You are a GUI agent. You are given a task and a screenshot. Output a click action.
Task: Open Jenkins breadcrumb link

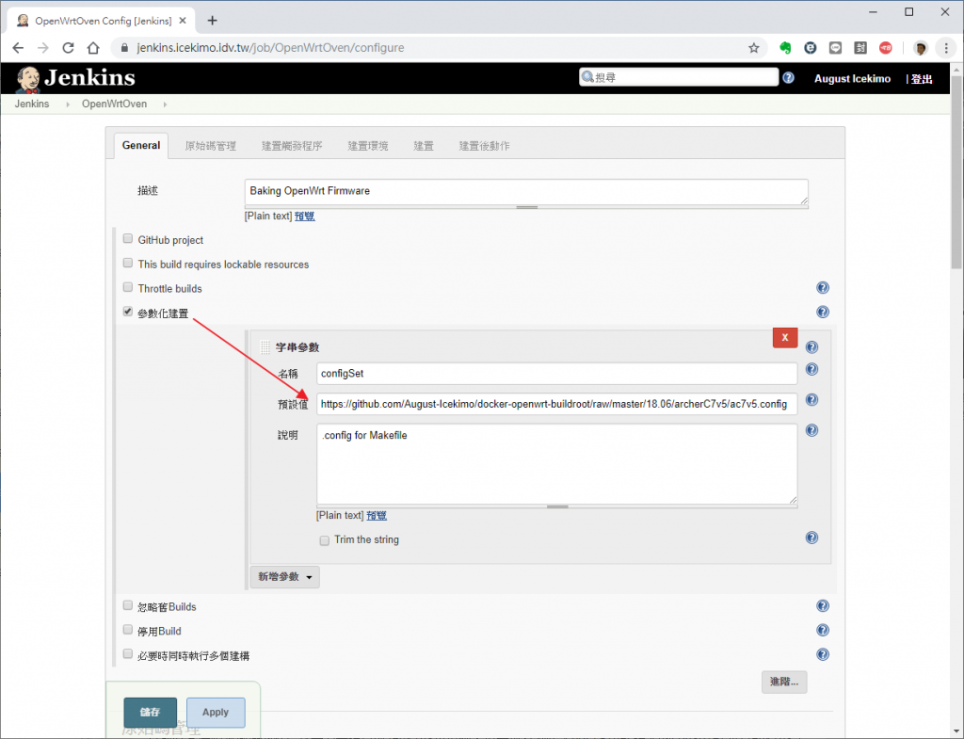(x=32, y=104)
